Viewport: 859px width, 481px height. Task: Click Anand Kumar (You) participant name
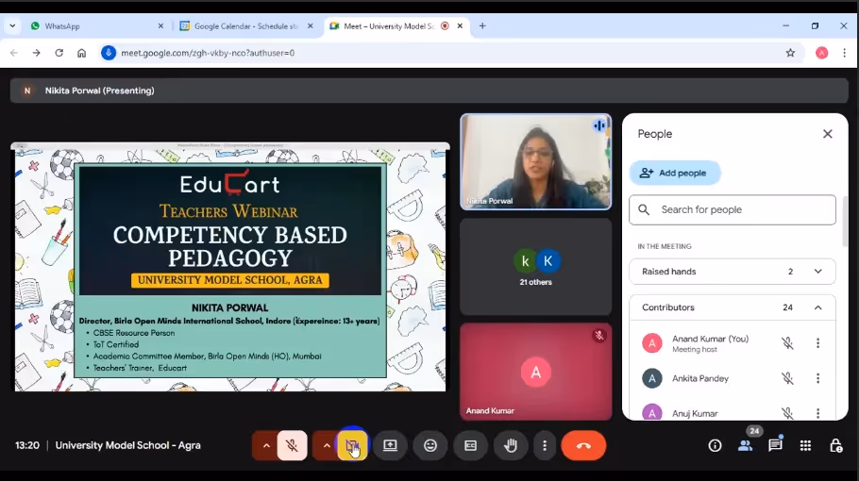coord(710,339)
